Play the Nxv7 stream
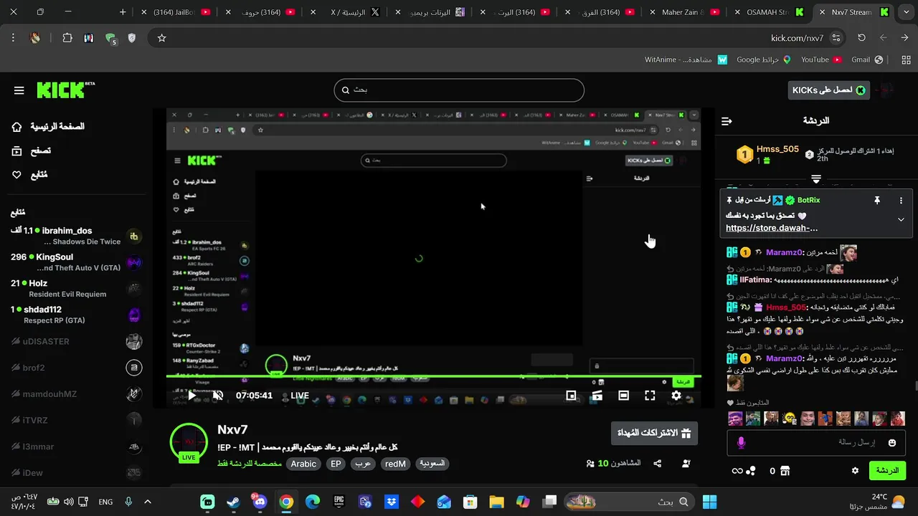Screen dimensions: 918x516 click(x=191, y=395)
